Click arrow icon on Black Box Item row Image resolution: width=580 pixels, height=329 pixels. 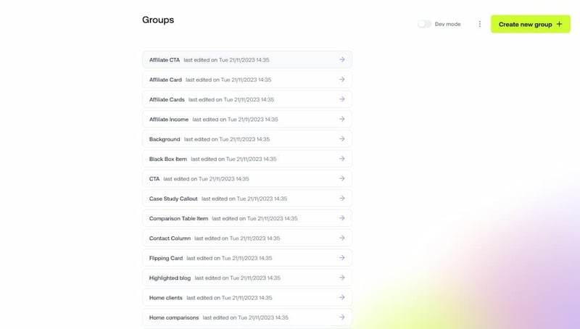341,159
